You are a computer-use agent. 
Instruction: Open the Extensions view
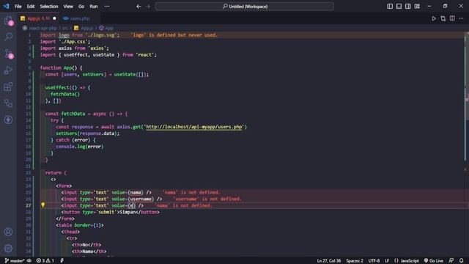pyautogui.click(x=8, y=87)
